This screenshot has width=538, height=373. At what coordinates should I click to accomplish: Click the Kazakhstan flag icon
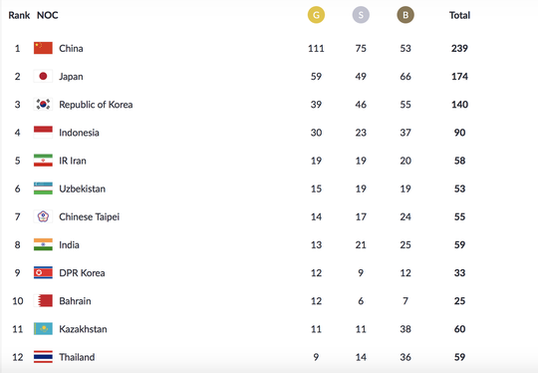tap(43, 329)
